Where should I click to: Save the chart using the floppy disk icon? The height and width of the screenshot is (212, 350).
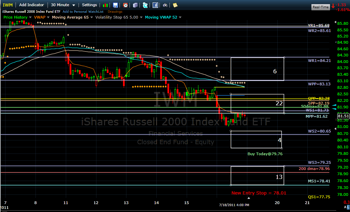(115, 5)
